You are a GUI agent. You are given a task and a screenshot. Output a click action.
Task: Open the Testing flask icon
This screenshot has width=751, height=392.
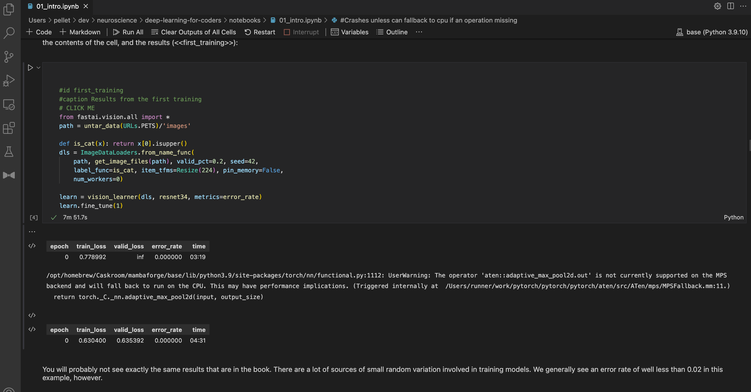(9, 152)
